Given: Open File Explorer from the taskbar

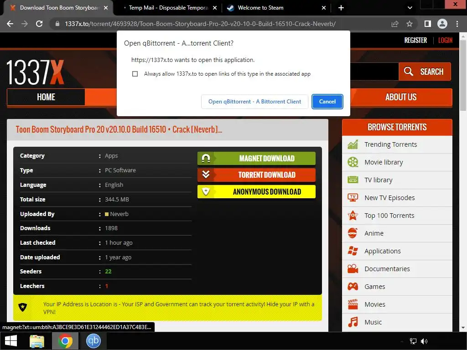Looking at the screenshot, I should pos(37,341).
